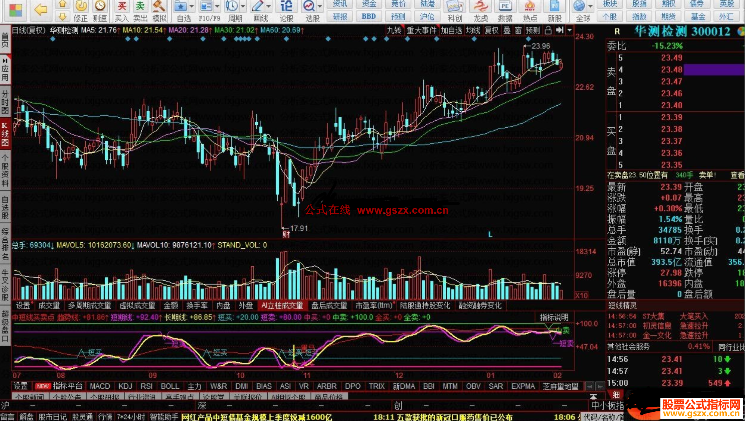Open the 新股 IPO icon
Viewport: 745px width, 421px height.
[555, 7]
